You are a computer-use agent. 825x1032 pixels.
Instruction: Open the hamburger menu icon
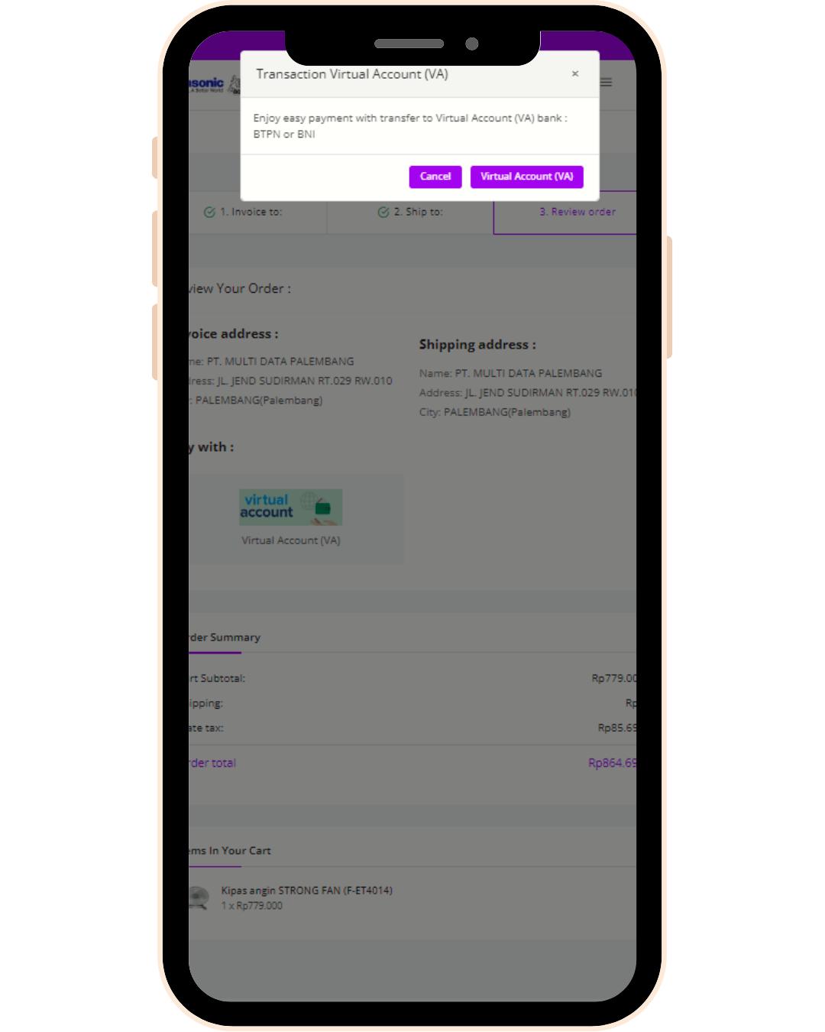click(607, 82)
